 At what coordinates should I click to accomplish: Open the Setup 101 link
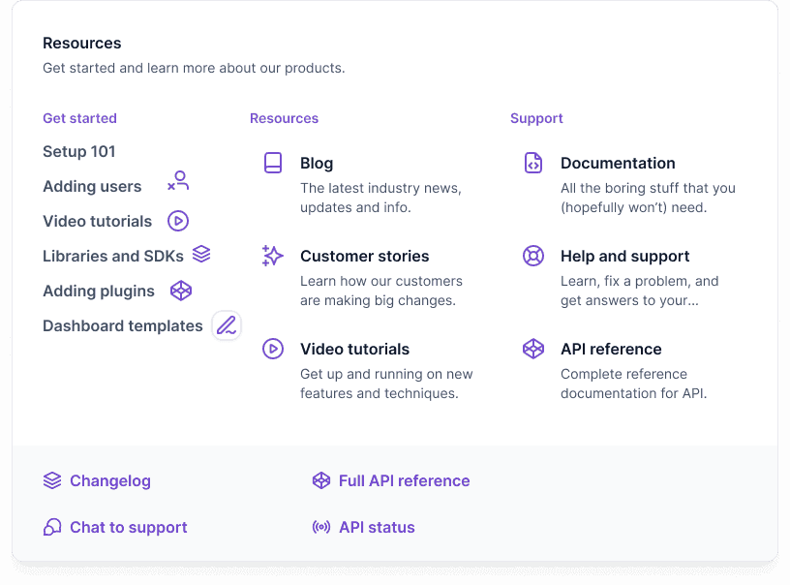pos(79,151)
